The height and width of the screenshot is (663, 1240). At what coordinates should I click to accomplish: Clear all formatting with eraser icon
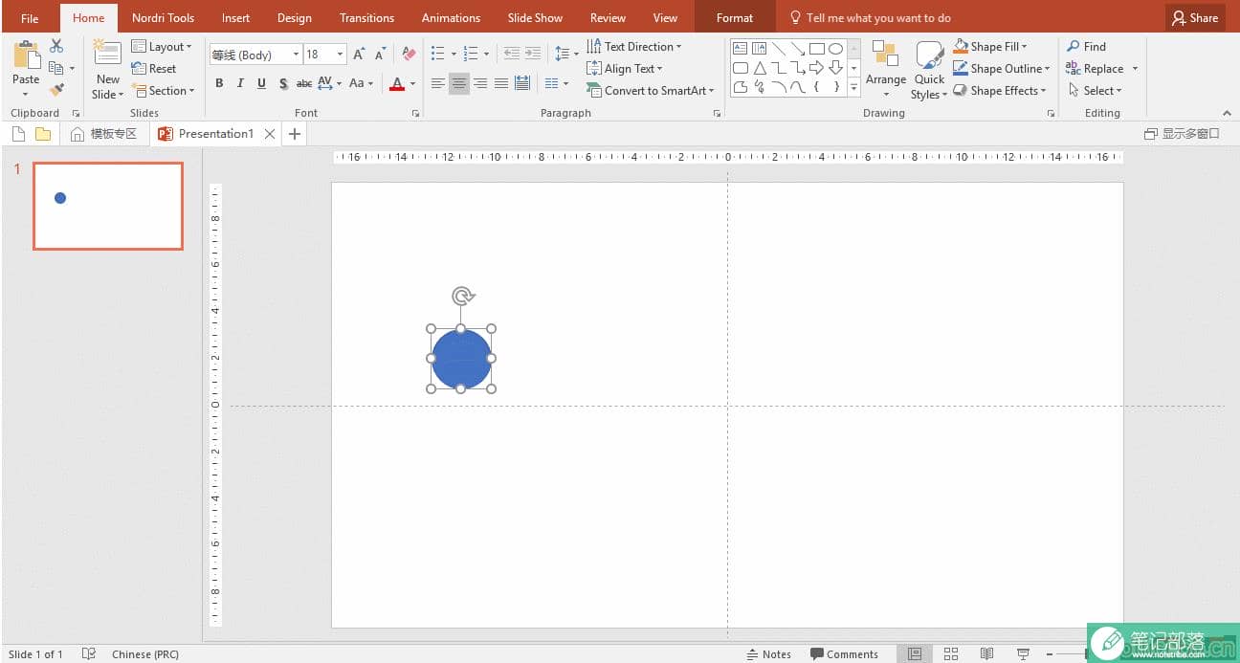pos(410,55)
